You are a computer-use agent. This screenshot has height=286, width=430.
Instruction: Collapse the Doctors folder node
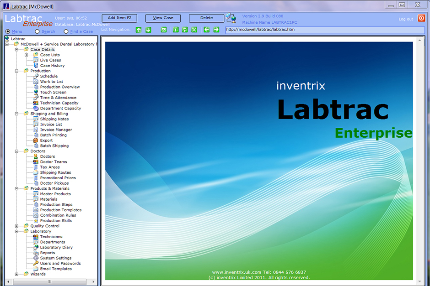[x=17, y=151]
